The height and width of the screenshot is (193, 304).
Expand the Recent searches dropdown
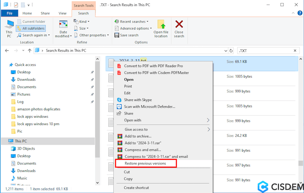(x=131, y=22)
